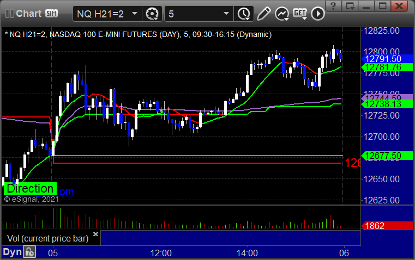Click the Vol (current price bar) label
The image size is (415, 260).
pos(47,239)
